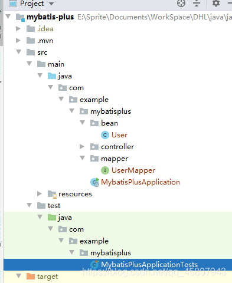Screen dimensions: 232x283
Task: Click the .idea folder icon
Action: (31, 29)
